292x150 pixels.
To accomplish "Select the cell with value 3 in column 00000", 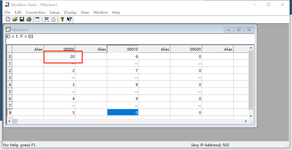I will click(59, 84).
